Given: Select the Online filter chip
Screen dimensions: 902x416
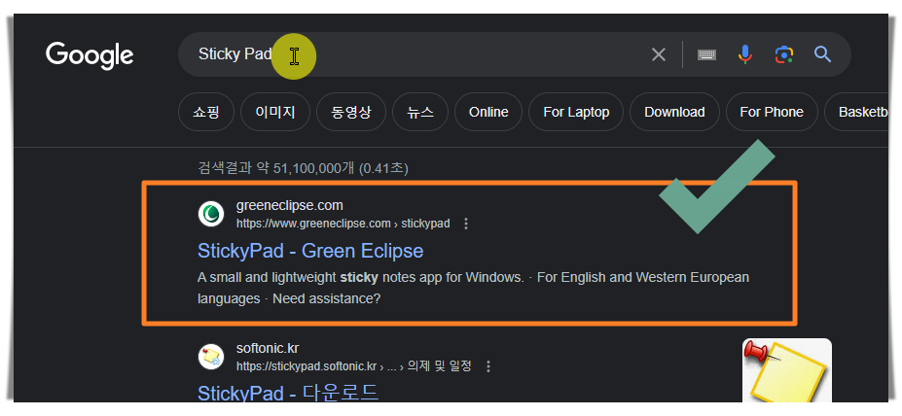Looking at the screenshot, I should coord(488,112).
